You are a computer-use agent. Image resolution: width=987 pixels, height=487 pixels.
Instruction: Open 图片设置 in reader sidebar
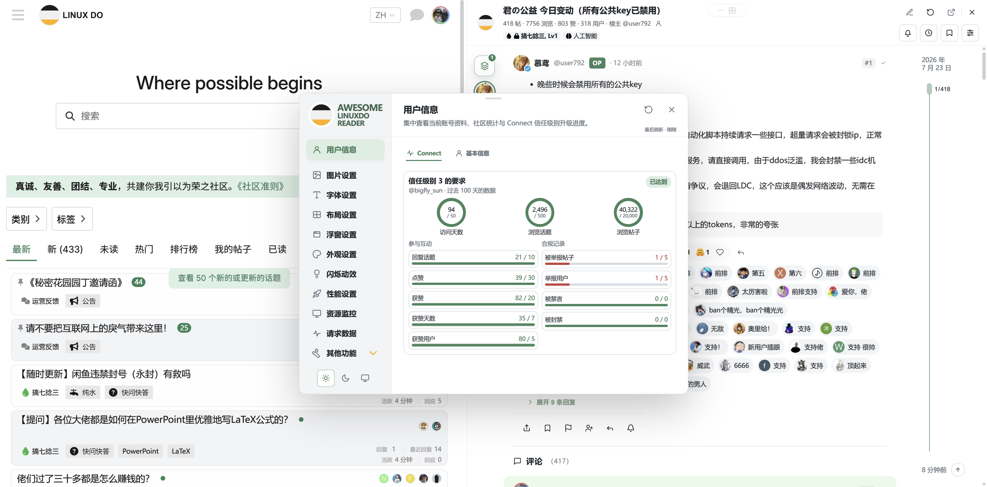(345, 175)
